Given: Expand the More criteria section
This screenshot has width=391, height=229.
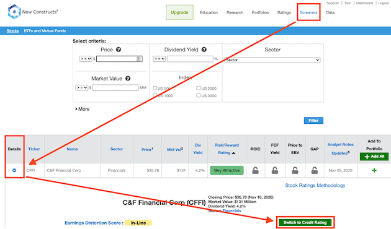Looking at the screenshot, I should coord(82,109).
